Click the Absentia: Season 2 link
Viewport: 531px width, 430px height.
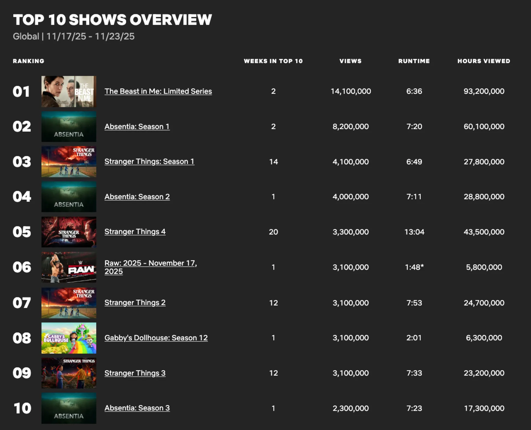[137, 197]
